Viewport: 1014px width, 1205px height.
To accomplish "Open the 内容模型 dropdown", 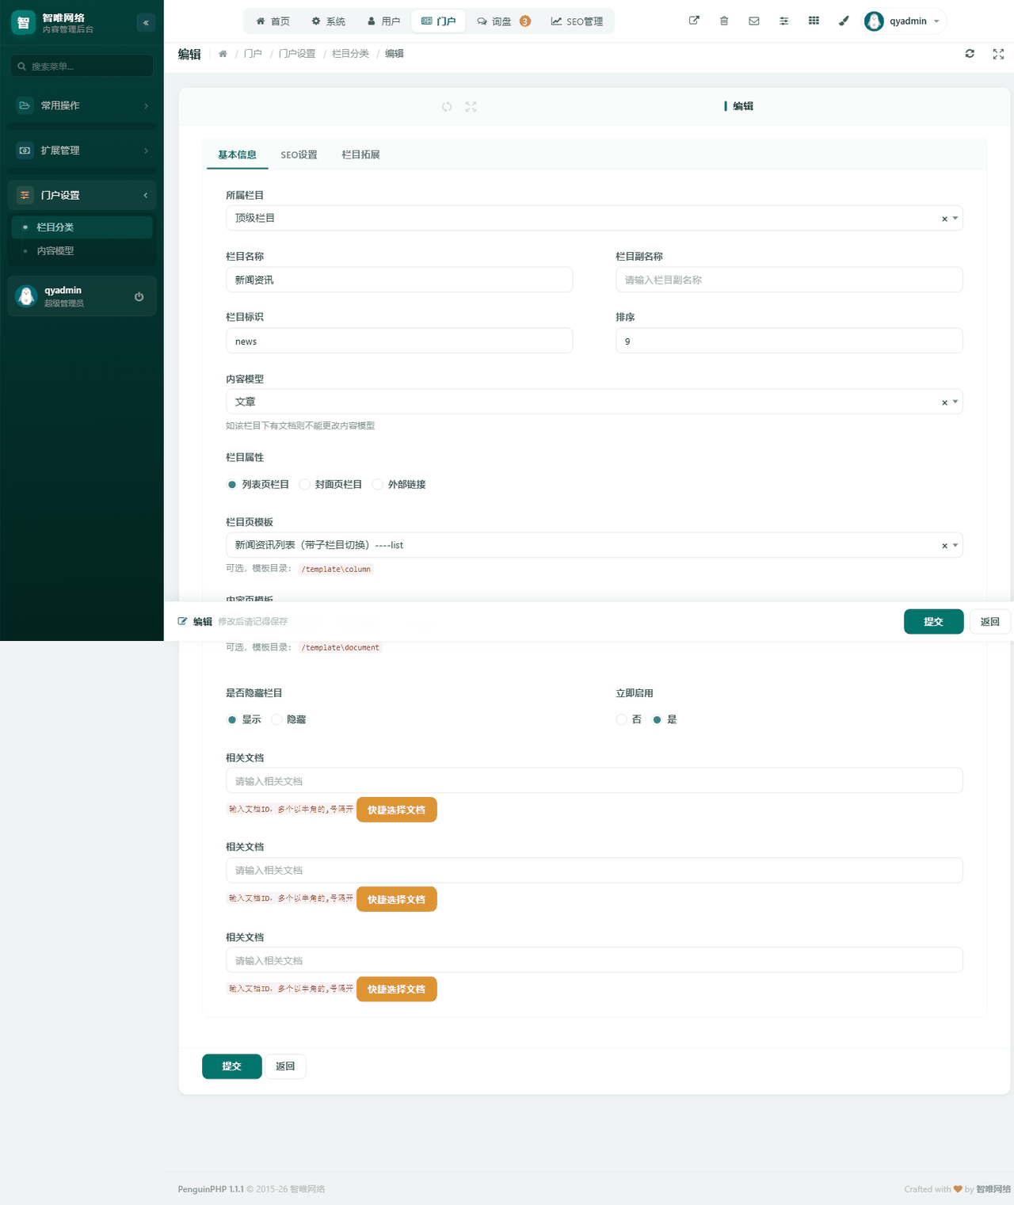I will coord(594,402).
